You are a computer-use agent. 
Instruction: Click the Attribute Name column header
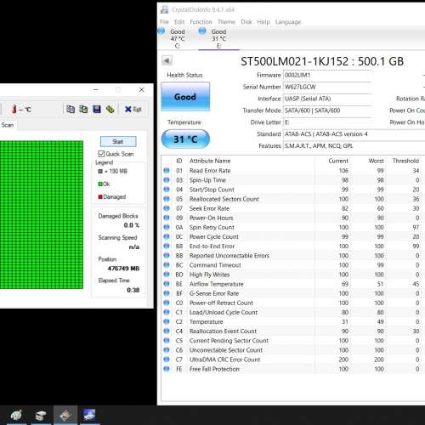pos(210,161)
